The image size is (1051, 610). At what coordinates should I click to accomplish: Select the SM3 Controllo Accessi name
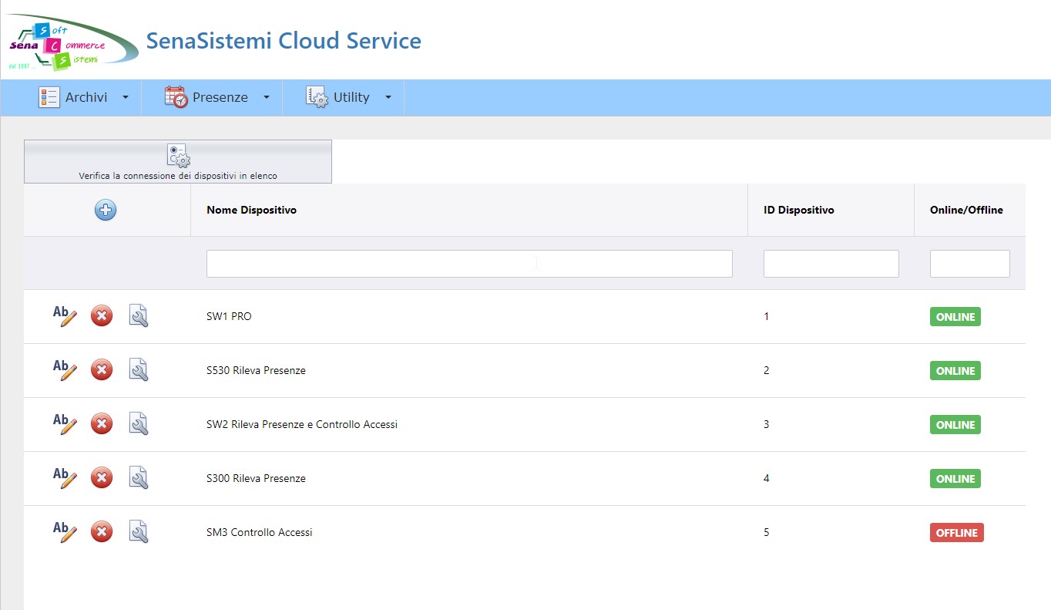coord(260,532)
